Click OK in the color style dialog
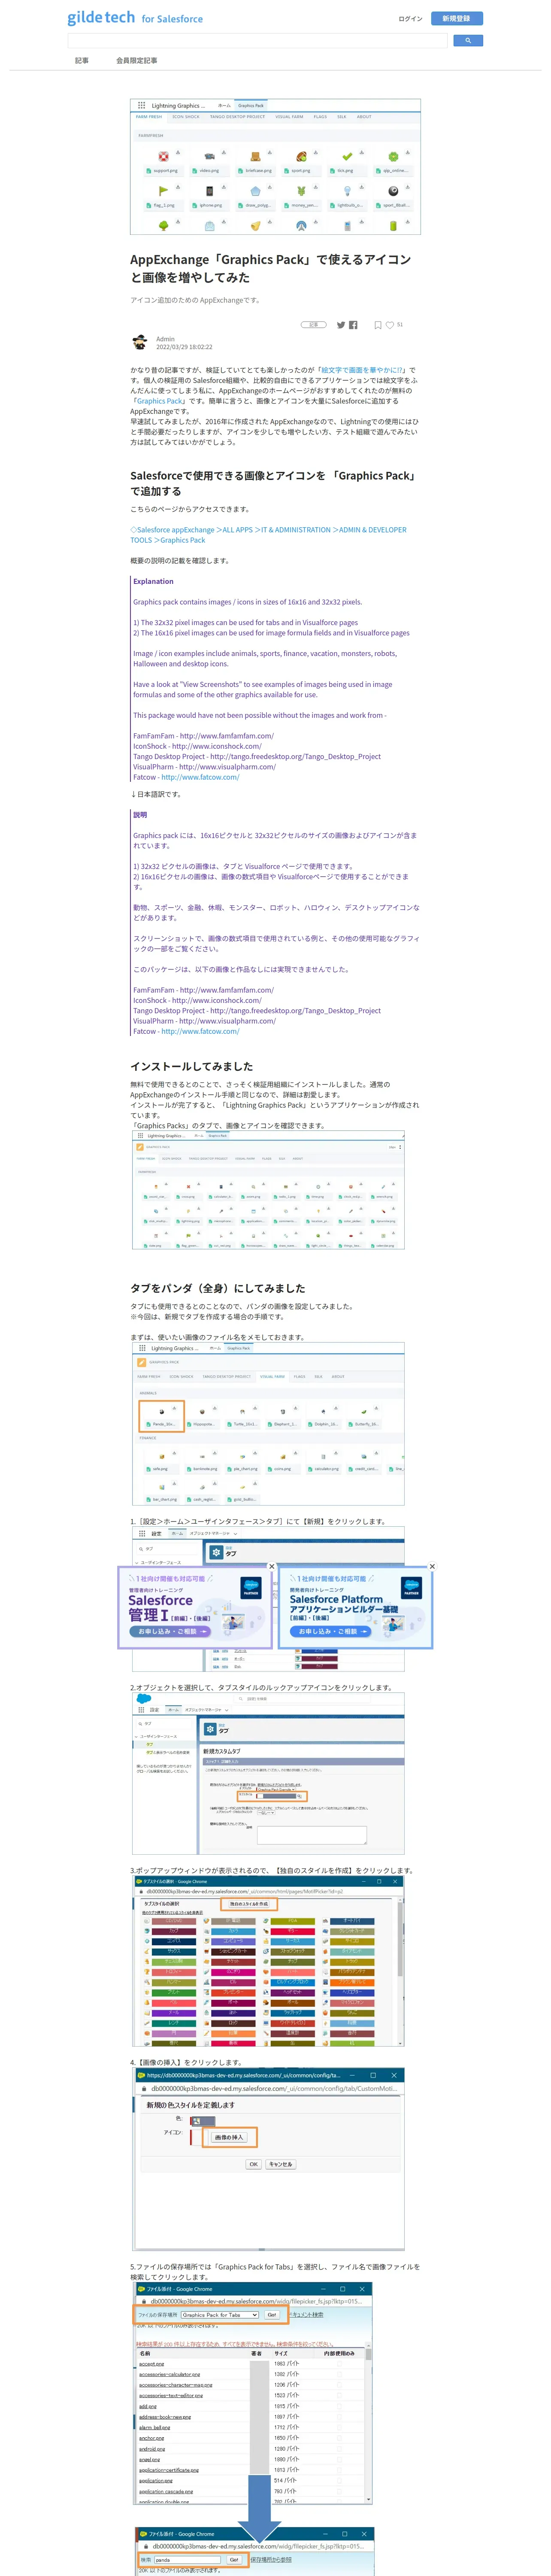Screen dimensions: 551x2576 coord(253,2164)
